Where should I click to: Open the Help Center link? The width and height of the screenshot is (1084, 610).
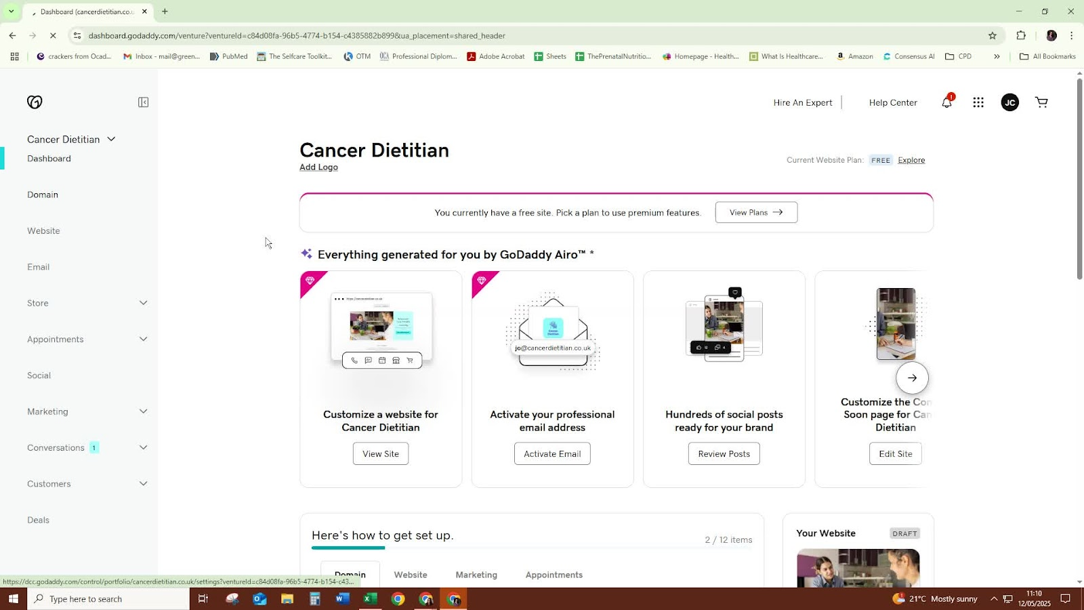click(x=893, y=102)
